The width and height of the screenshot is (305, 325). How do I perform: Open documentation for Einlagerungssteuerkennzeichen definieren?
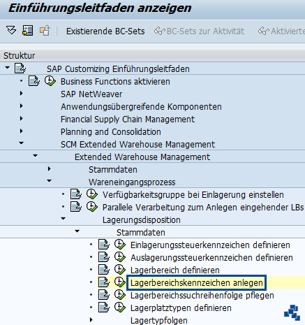tap(104, 245)
